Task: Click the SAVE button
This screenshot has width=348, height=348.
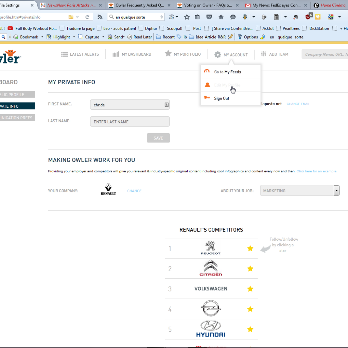Action: pos(158,138)
